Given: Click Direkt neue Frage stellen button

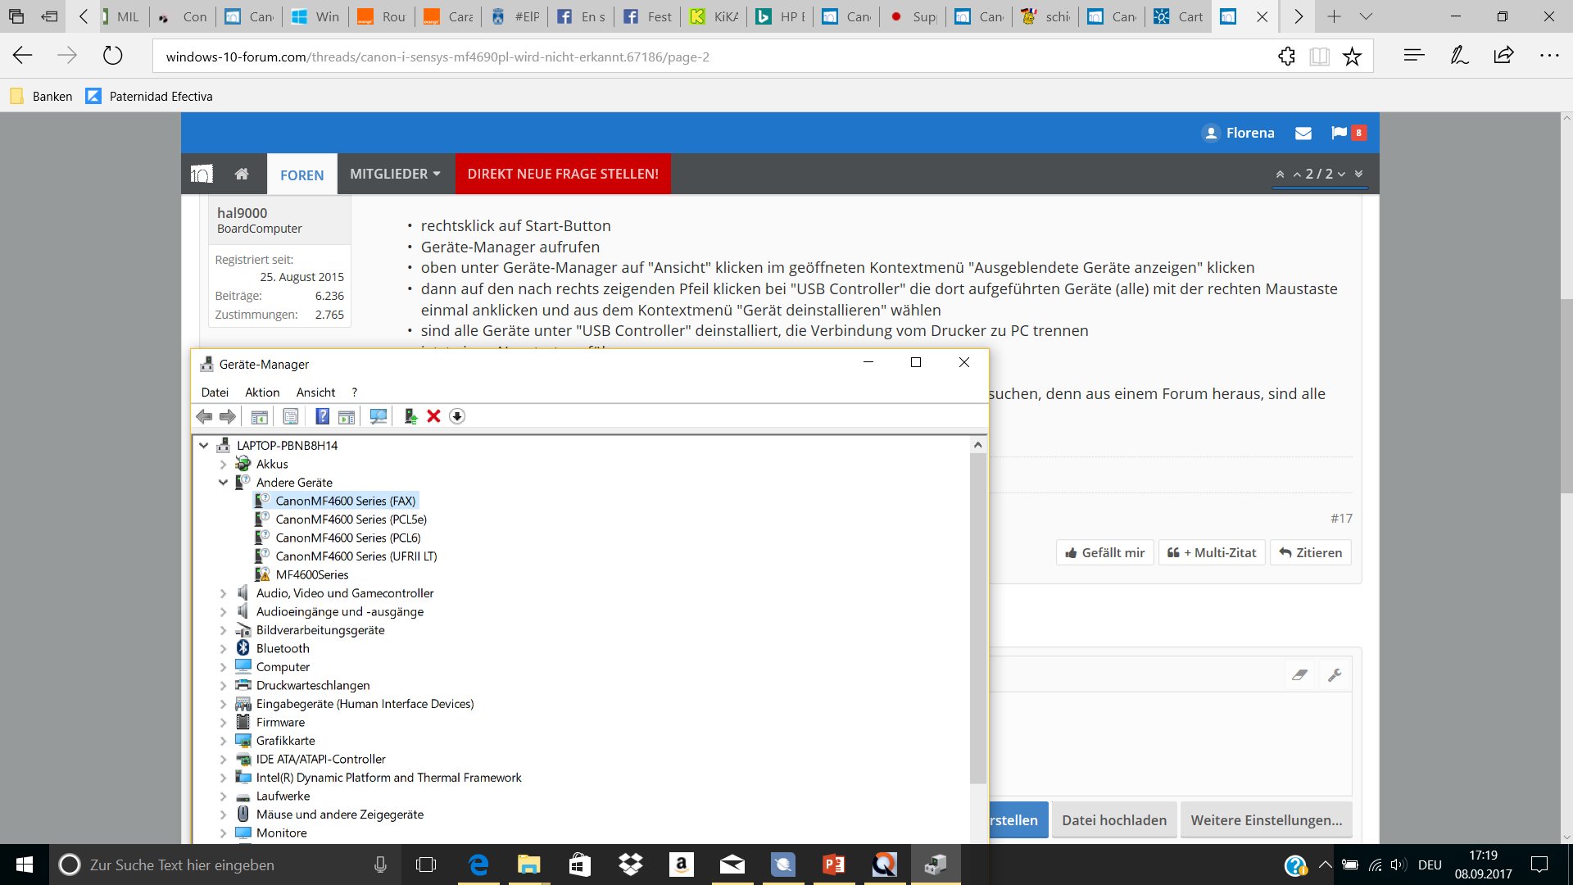Looking at the screenshot, I should (x=563, y=174).
